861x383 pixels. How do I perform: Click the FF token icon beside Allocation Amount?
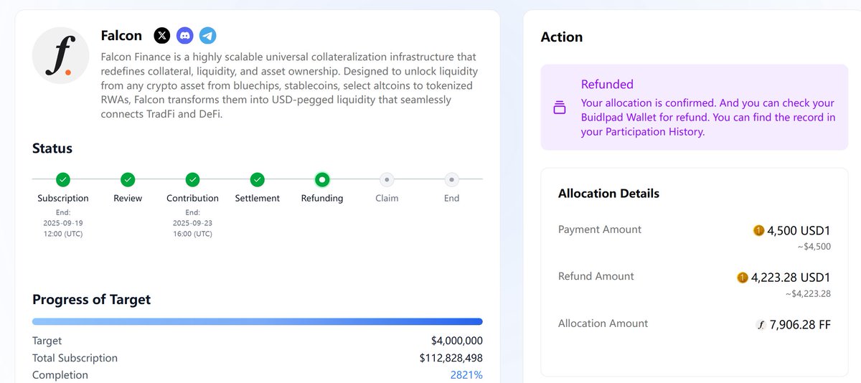(761, 325)
